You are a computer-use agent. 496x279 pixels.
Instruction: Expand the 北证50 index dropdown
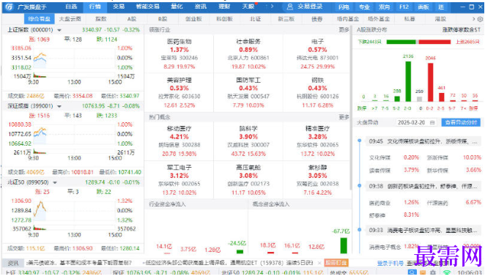[x=55, y=182]
